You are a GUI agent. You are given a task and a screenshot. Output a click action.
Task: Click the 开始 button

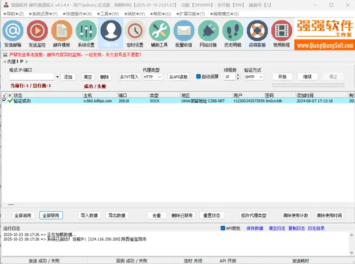282,76
